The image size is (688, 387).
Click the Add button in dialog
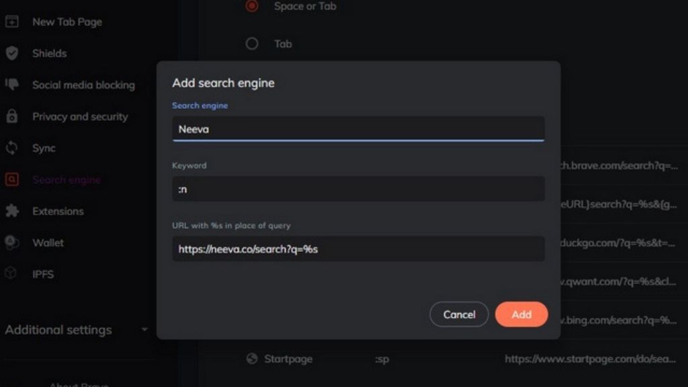click(521, 314)
